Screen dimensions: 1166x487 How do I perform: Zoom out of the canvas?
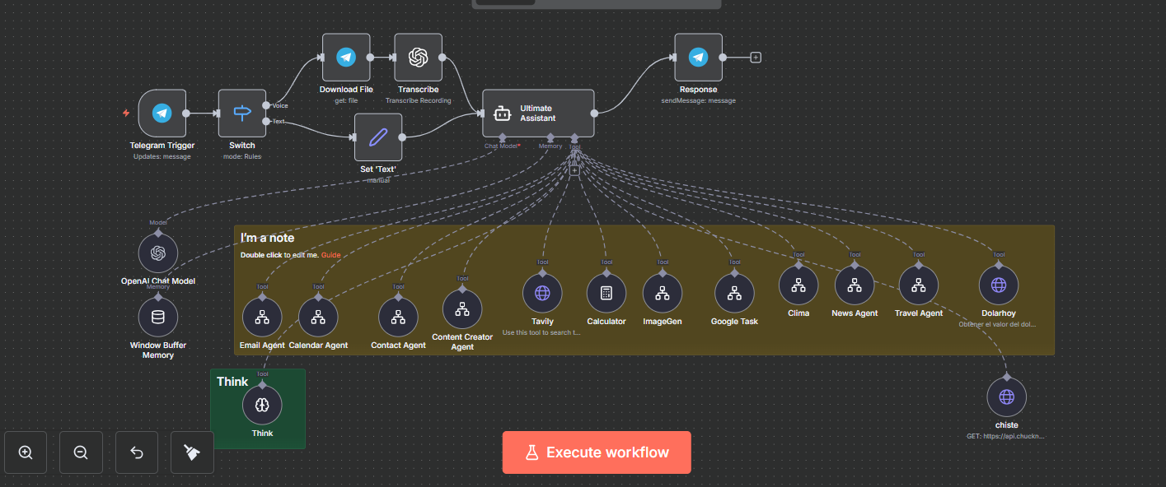pos(81,452)
